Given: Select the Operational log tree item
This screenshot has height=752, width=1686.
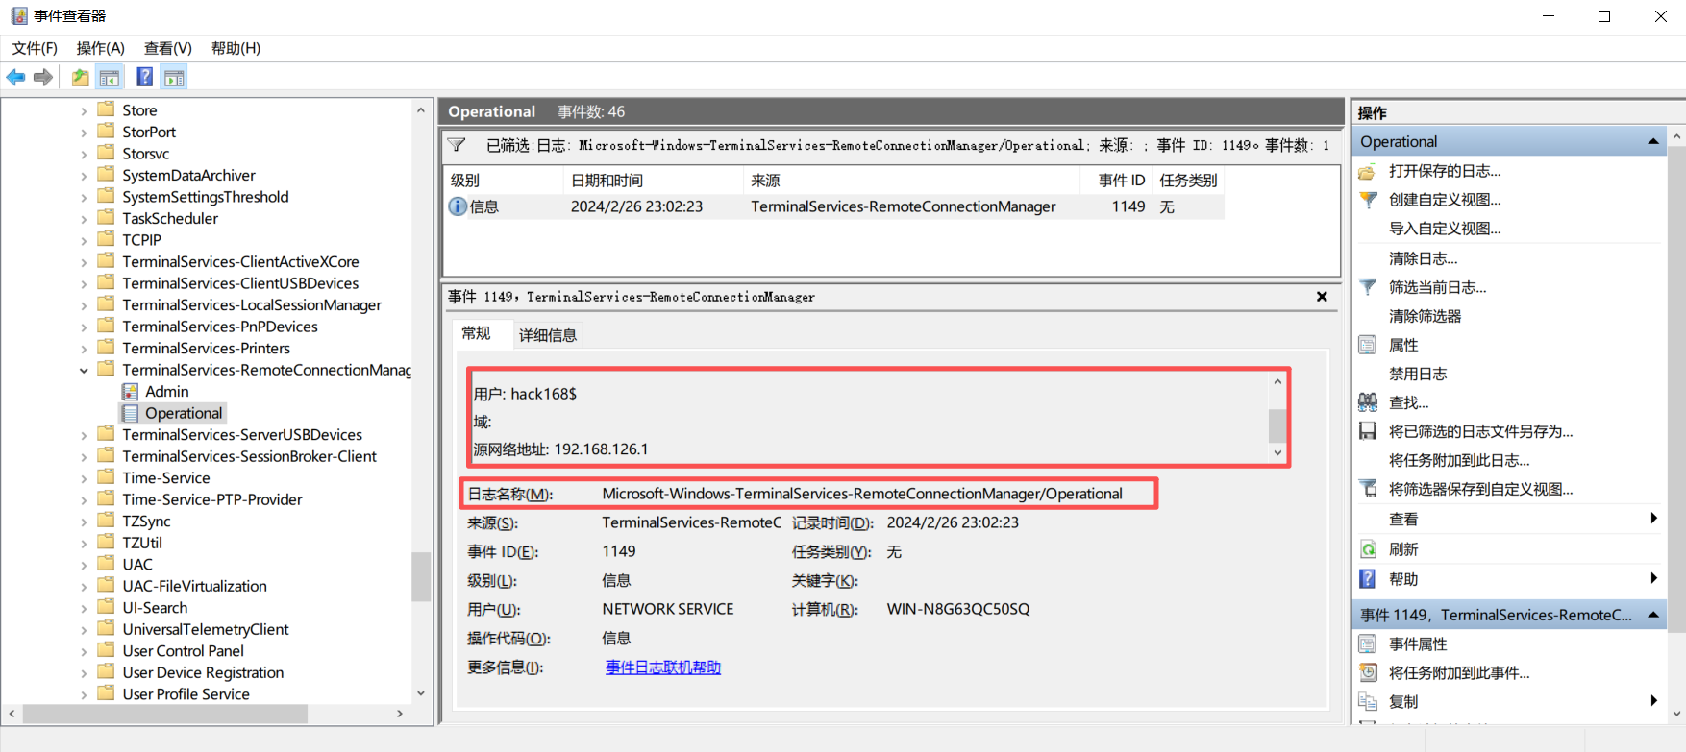Looking at the screenshot, I should pos(184,413).
